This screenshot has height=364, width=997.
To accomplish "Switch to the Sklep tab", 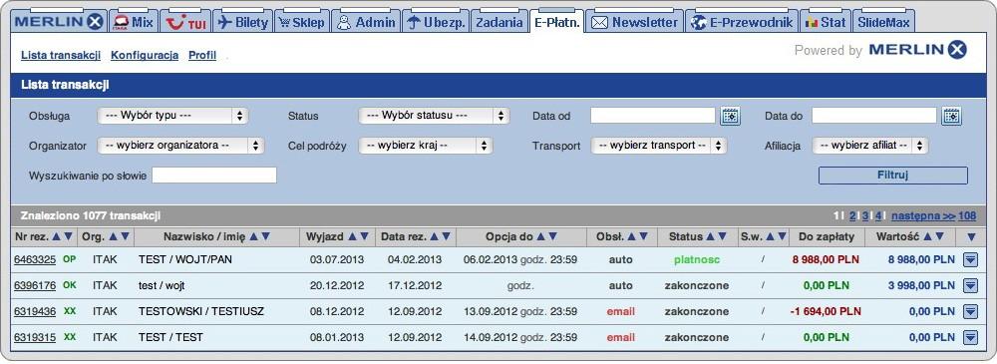I will point(303,22).
